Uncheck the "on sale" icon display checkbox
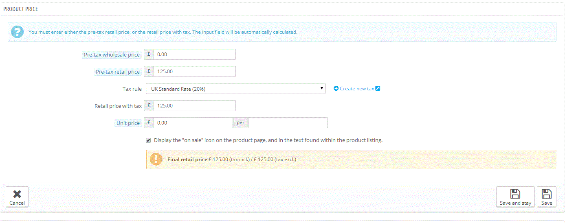 (148, 140)
